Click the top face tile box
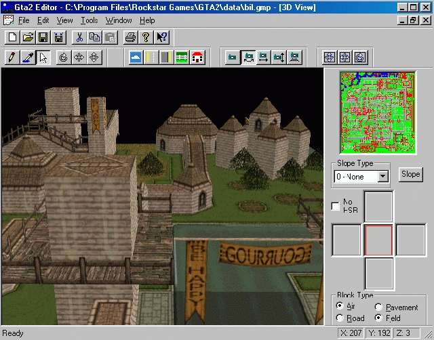The image size is (434, 340). click(x=378, y=207)
